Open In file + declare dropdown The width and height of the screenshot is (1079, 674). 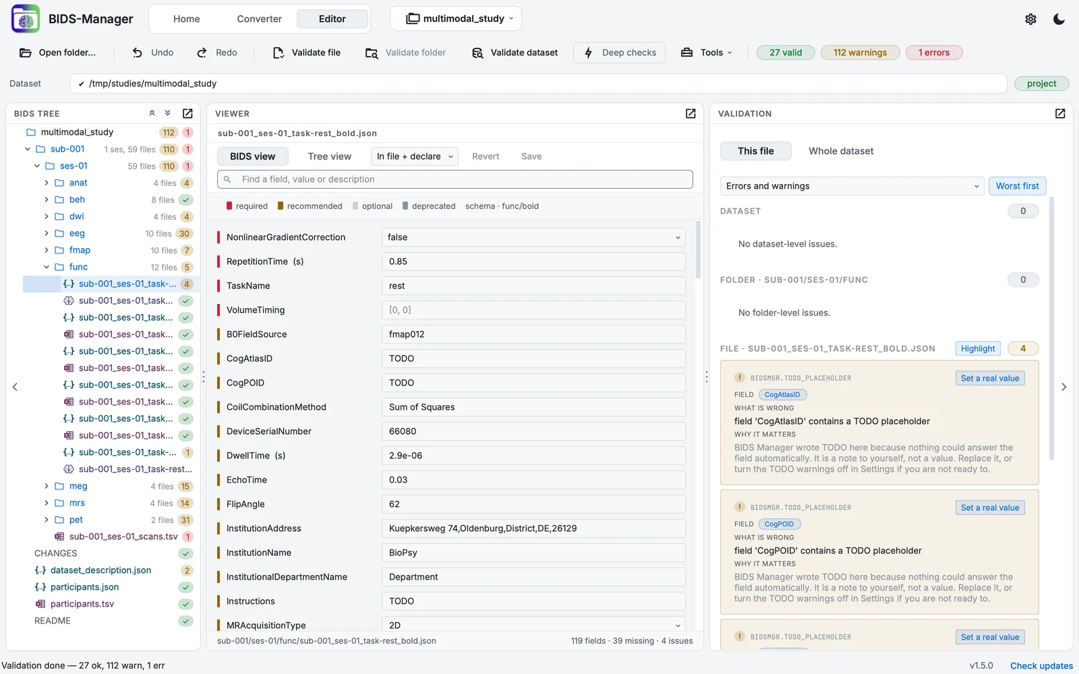[415, 156]
